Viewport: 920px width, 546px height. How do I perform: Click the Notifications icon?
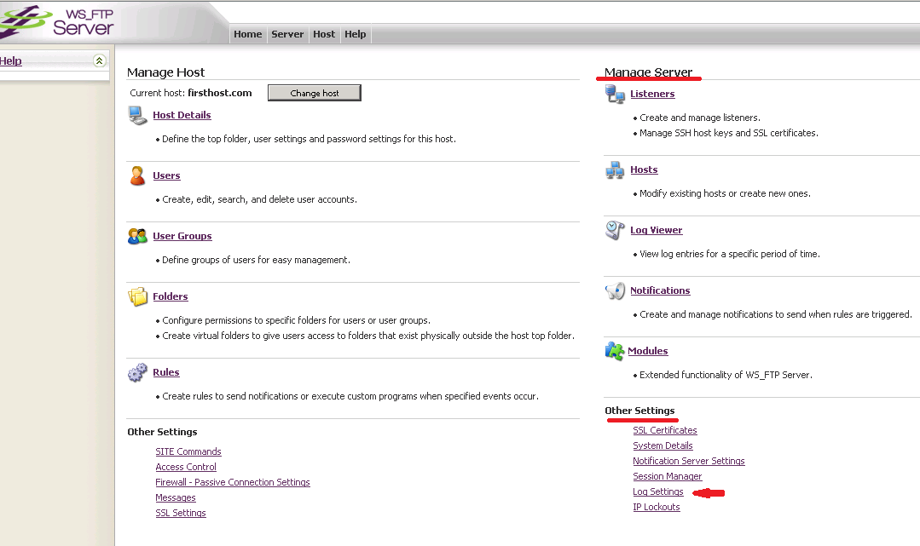point(615,290)
